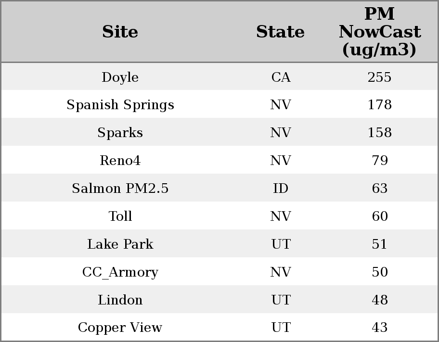Image resolution: width=439 pixels, height=342 pixels.
Task: Select the Spanish Springs site cell
Action: tap(120, 105)
